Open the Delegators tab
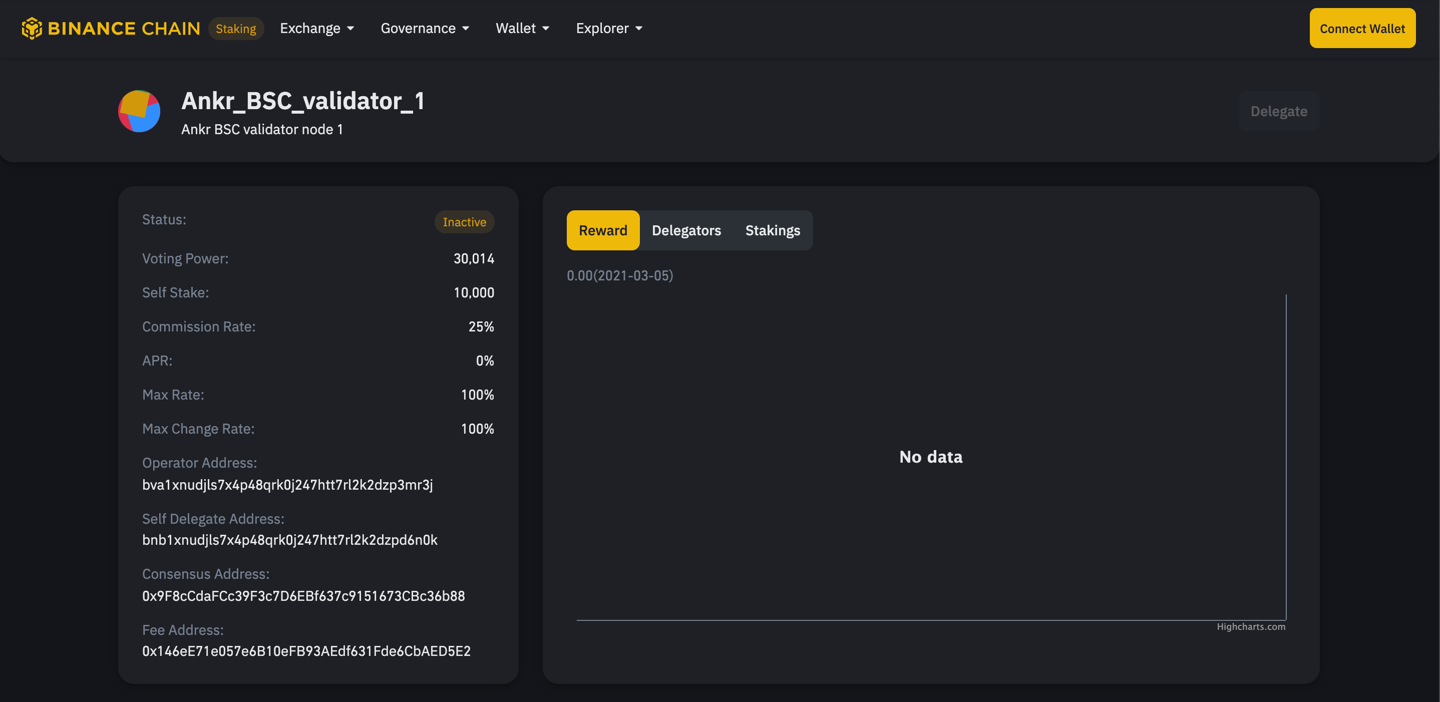 686,230
